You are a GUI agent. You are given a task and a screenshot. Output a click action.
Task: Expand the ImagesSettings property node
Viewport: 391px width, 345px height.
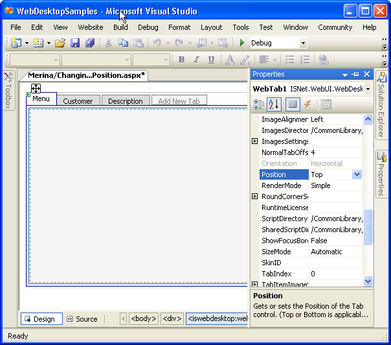point(255,141)
